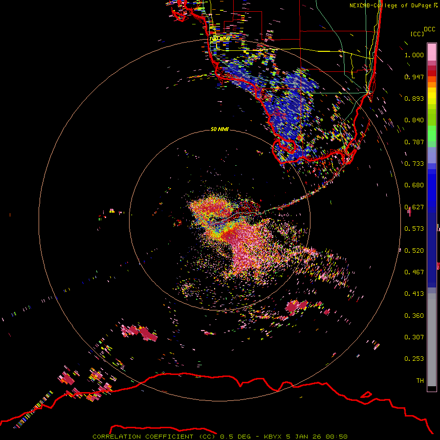Click the 0.840 legend value

tap(414, 120)
